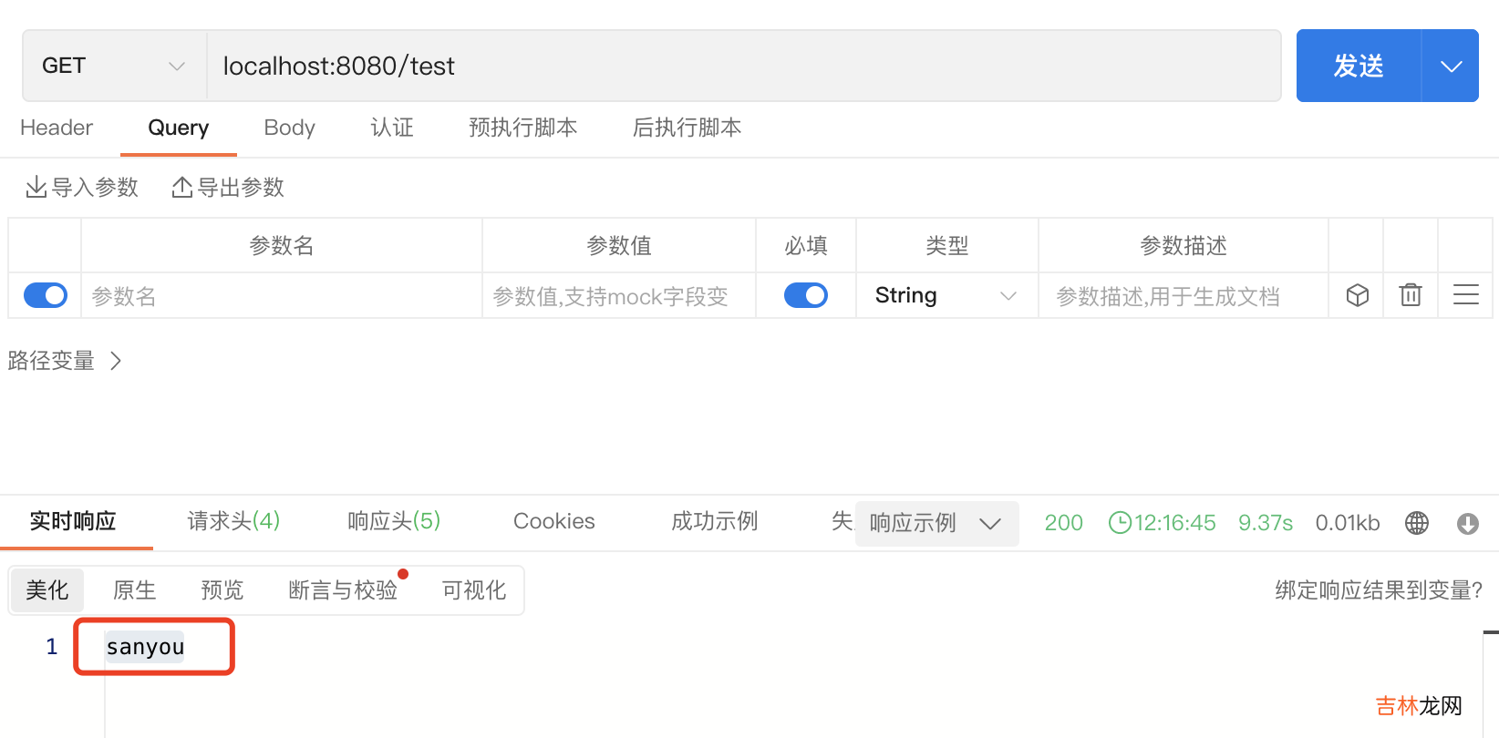Open the GET method dropdown

[x=114, y=66]
